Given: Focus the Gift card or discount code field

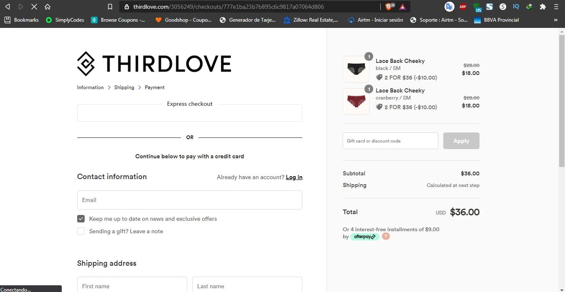Looking at the screenshot, I should coord(390,141).
